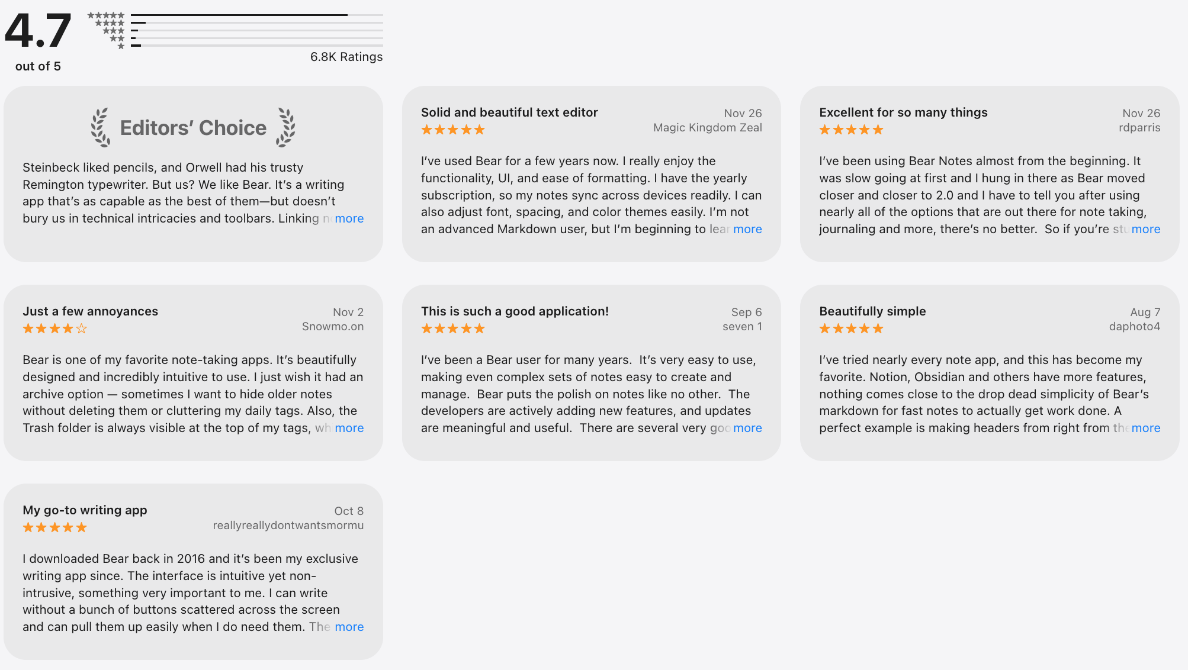The image size is (1188, 670).
Task: Click the laurel icon beside 'Editors' Choice'
Action: [x=101, y=127]
